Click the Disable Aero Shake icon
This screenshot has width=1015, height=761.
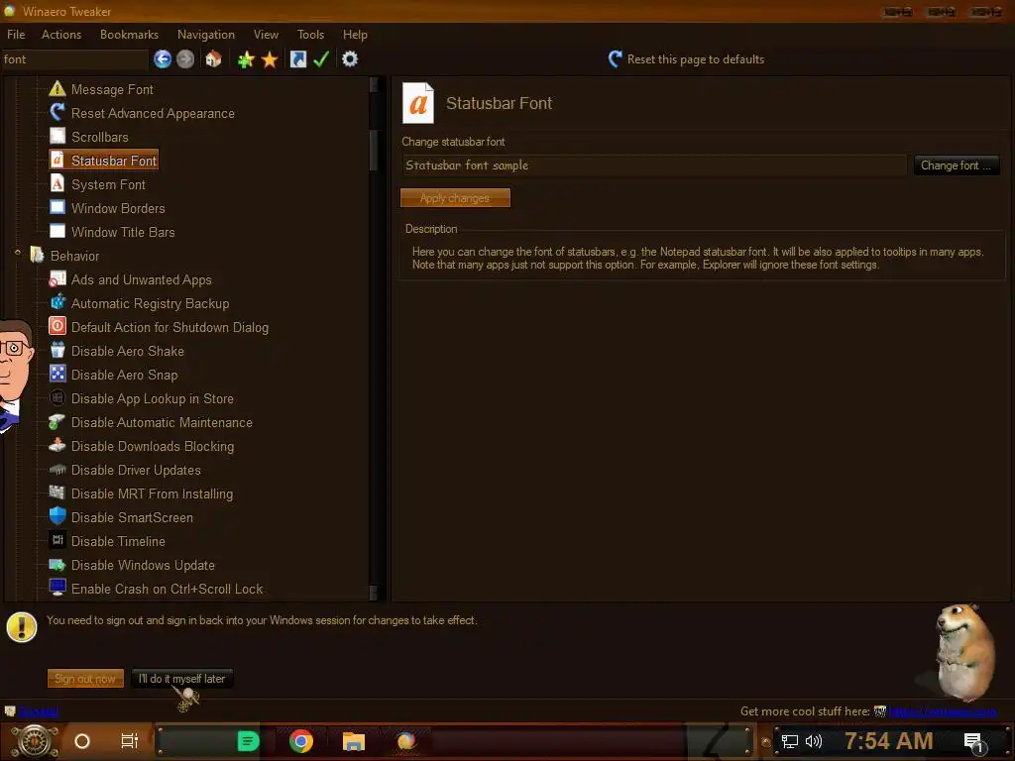[57, 350]
